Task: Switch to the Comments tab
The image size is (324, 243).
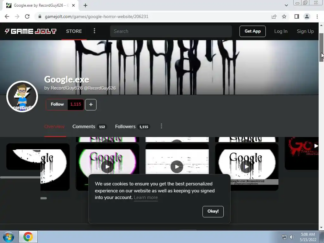Action: pyautogui.click(x=89, y=127)
